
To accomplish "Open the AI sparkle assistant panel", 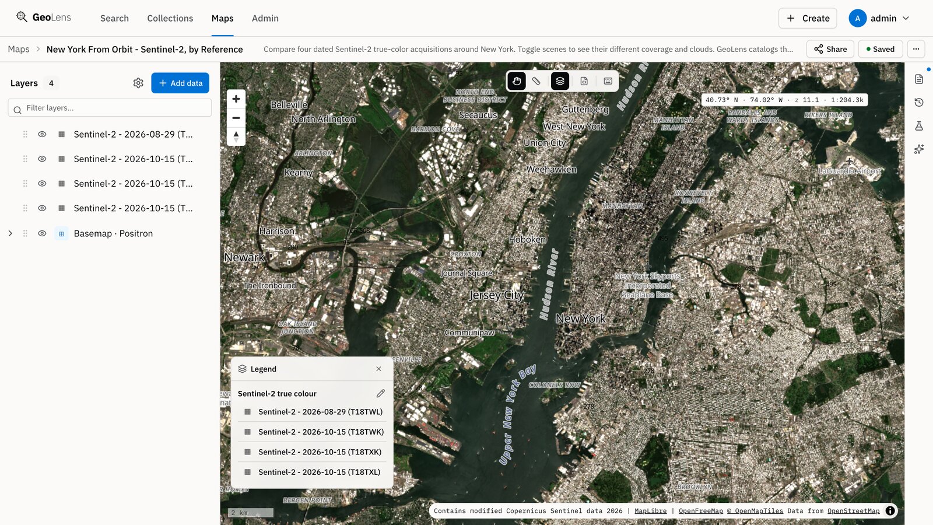I will coord(919,149).
